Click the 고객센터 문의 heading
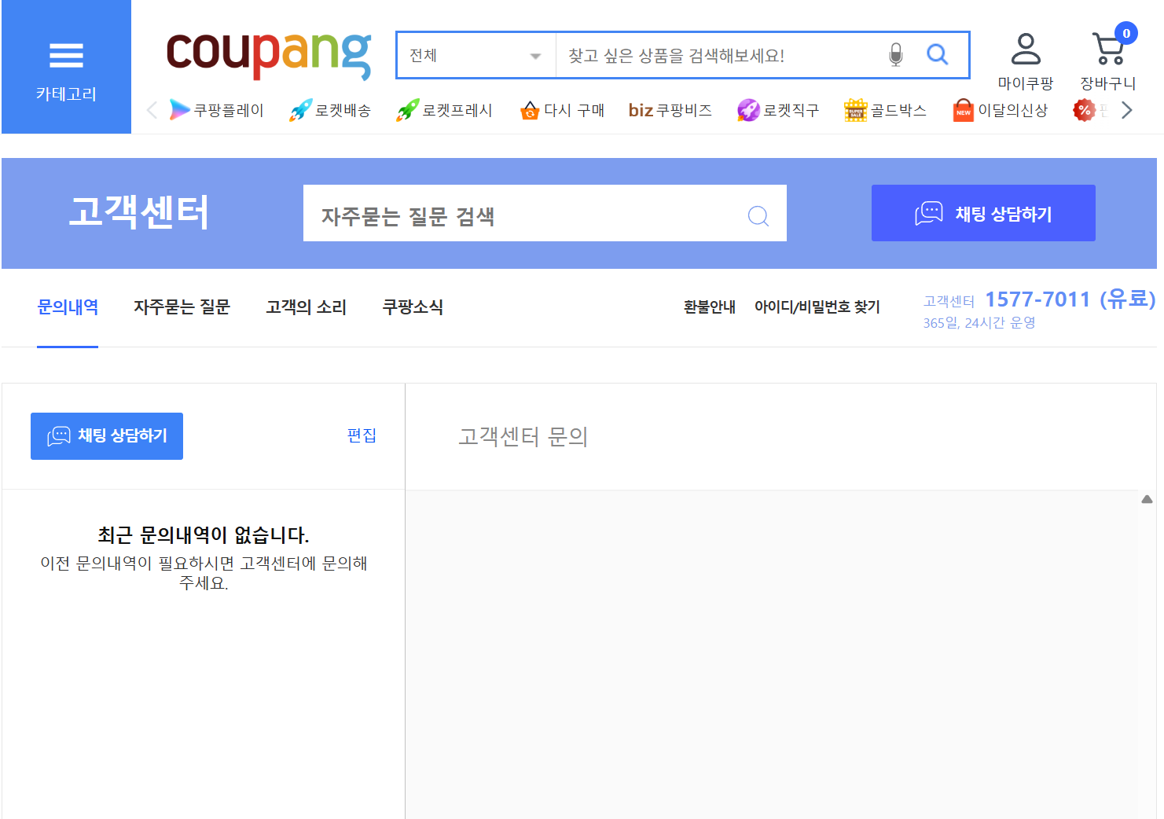The width and height of the screenshot is (1164, 819). (x=523, y=436)
